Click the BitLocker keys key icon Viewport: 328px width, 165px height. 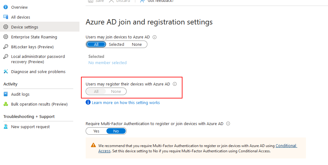pyautogui.click(x=6, y=47)
